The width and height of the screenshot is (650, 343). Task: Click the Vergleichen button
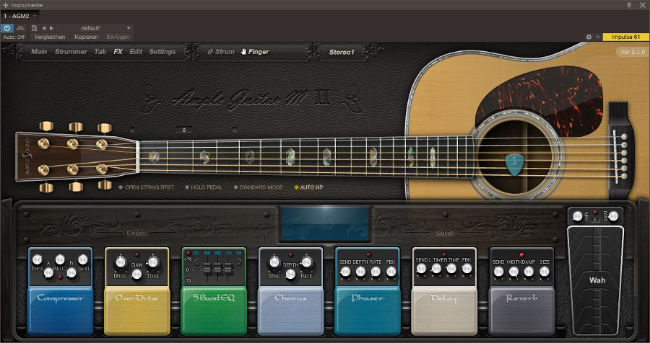[x=50, y=37]
